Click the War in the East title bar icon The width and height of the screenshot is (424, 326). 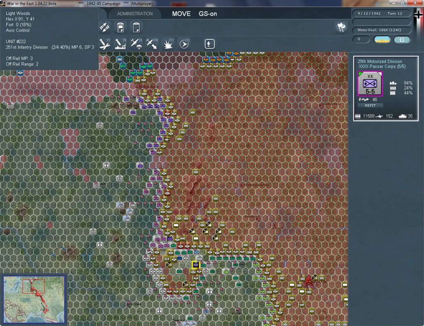(3, 3)
